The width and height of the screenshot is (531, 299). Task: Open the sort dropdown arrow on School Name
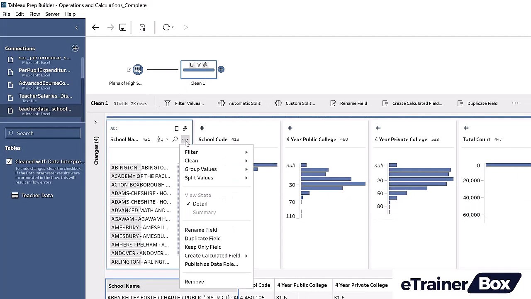click(x=167, y=140)
